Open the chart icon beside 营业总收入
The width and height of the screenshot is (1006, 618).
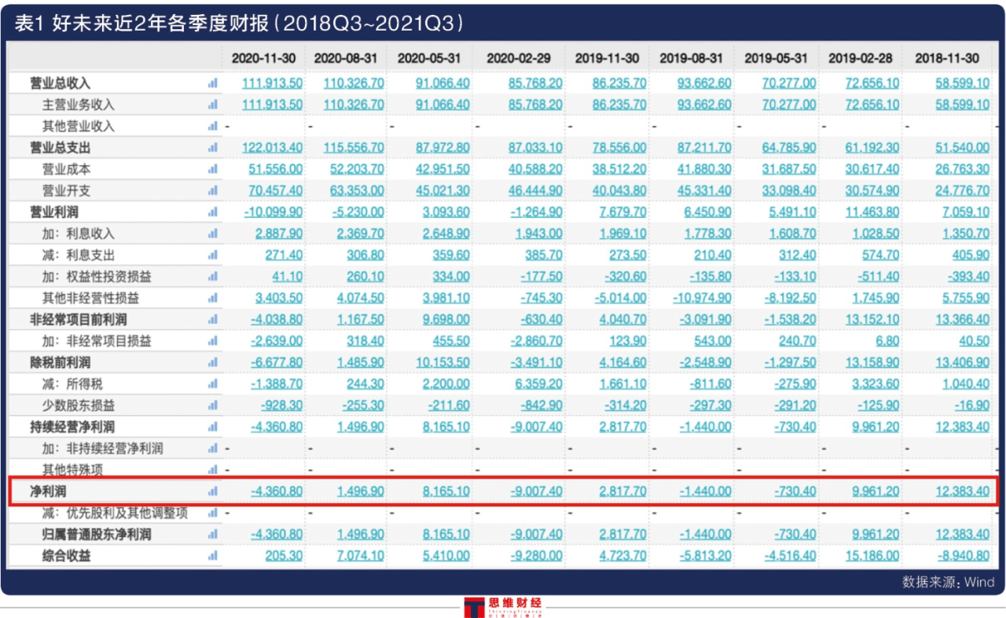[x=211, y=83]
